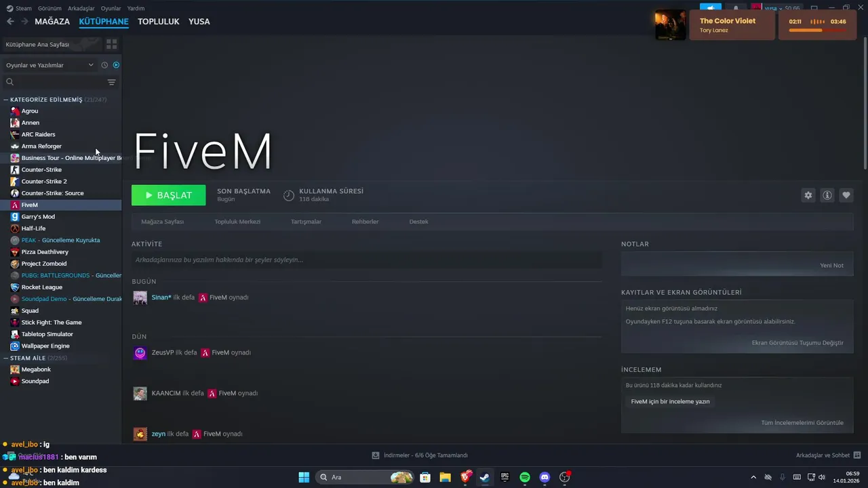Open advanced filter options icon
This screenshot has height=488, width=868.
(x=112, y=82)
